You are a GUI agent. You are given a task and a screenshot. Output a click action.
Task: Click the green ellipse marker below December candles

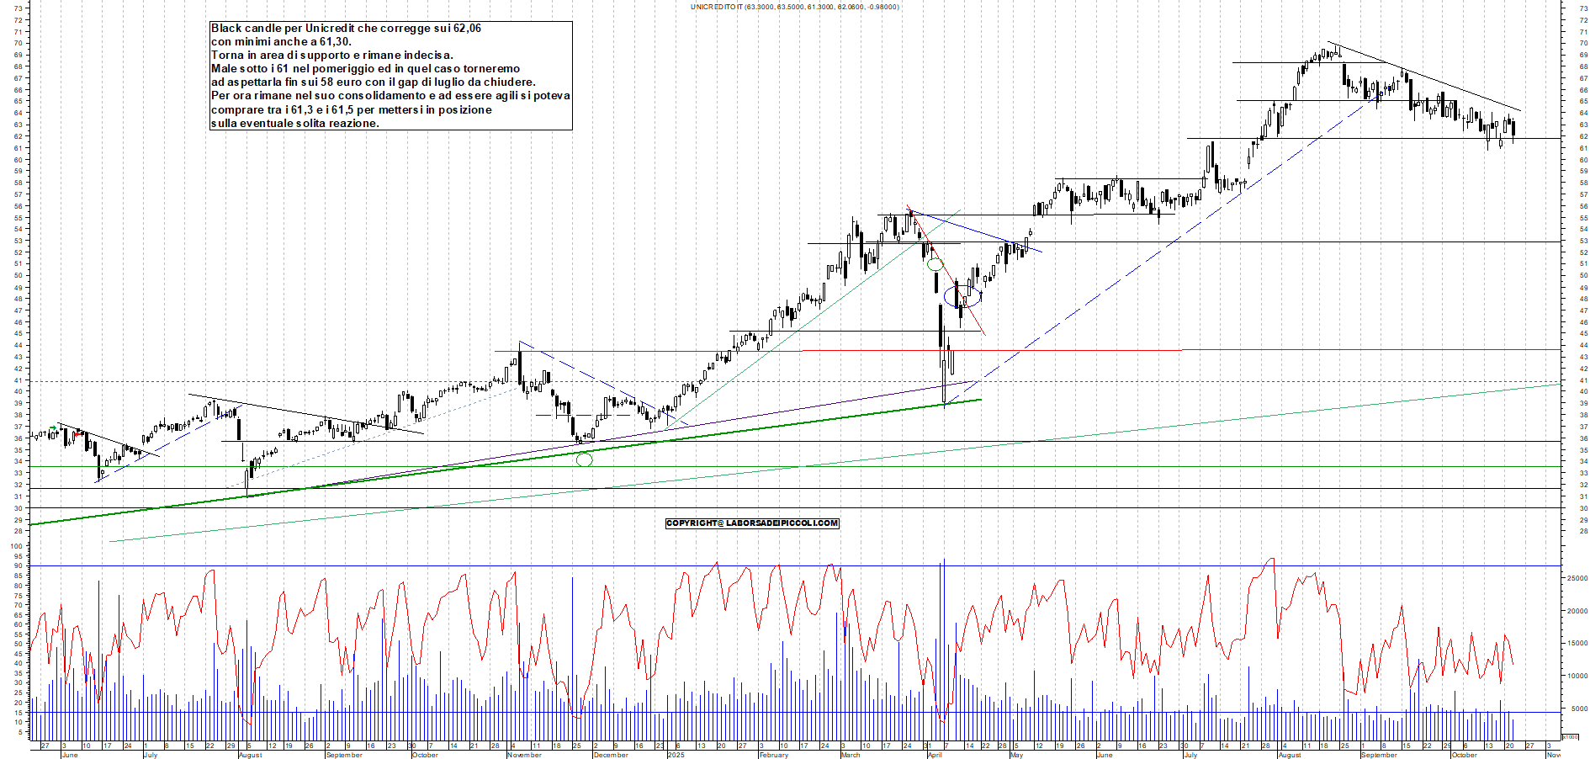584,459
